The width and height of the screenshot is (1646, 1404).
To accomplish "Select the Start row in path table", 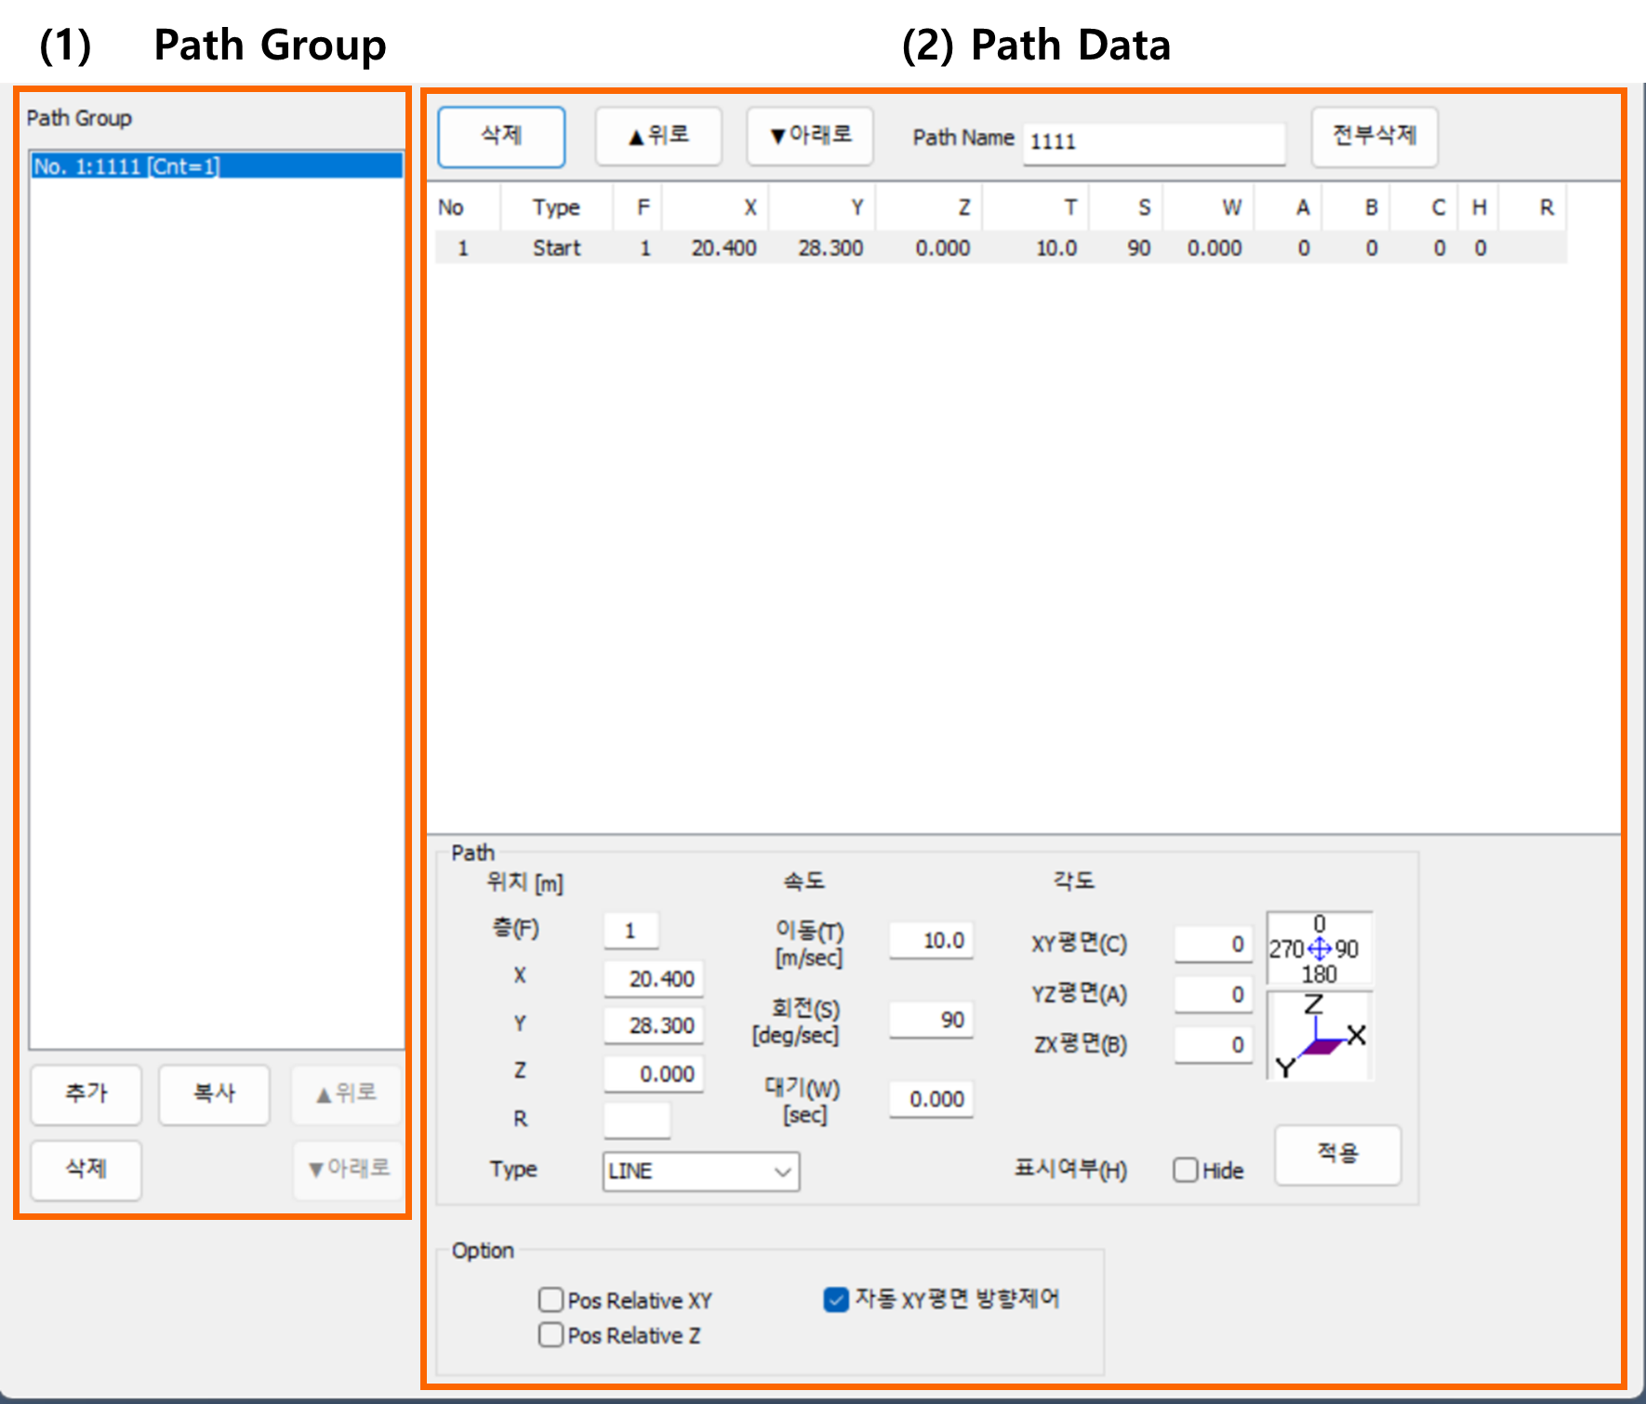I will click(556, 248).
